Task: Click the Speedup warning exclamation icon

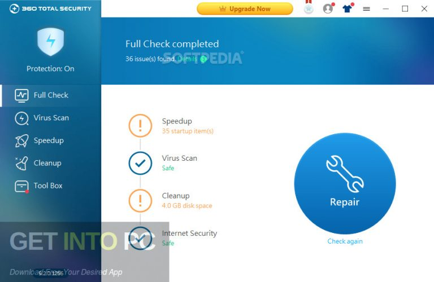Action: coord(140,126)
